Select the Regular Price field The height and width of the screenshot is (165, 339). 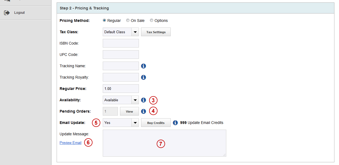[121, 89]
